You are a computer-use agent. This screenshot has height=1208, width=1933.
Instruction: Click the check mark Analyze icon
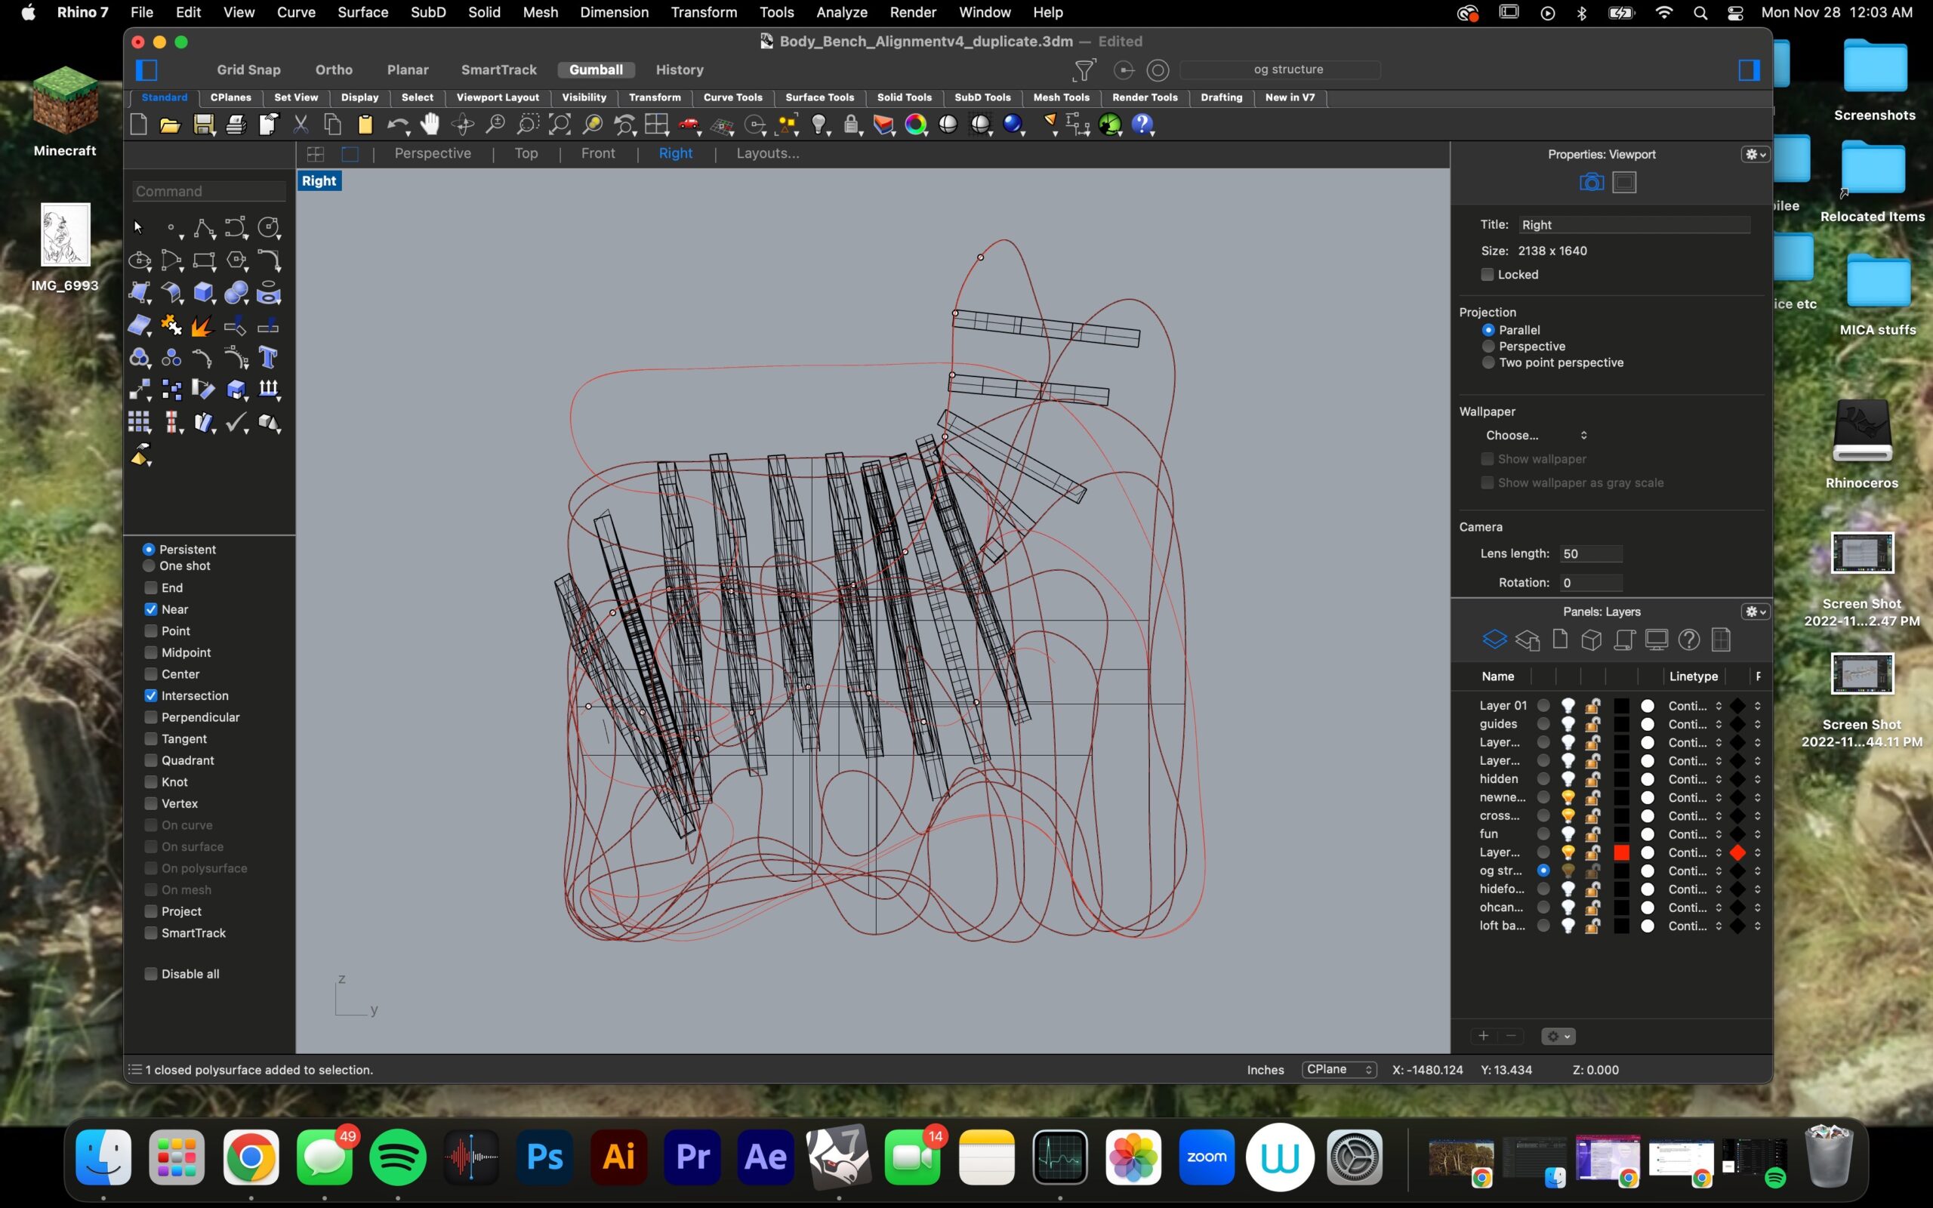pyautogui.click(x=236, y=423)
